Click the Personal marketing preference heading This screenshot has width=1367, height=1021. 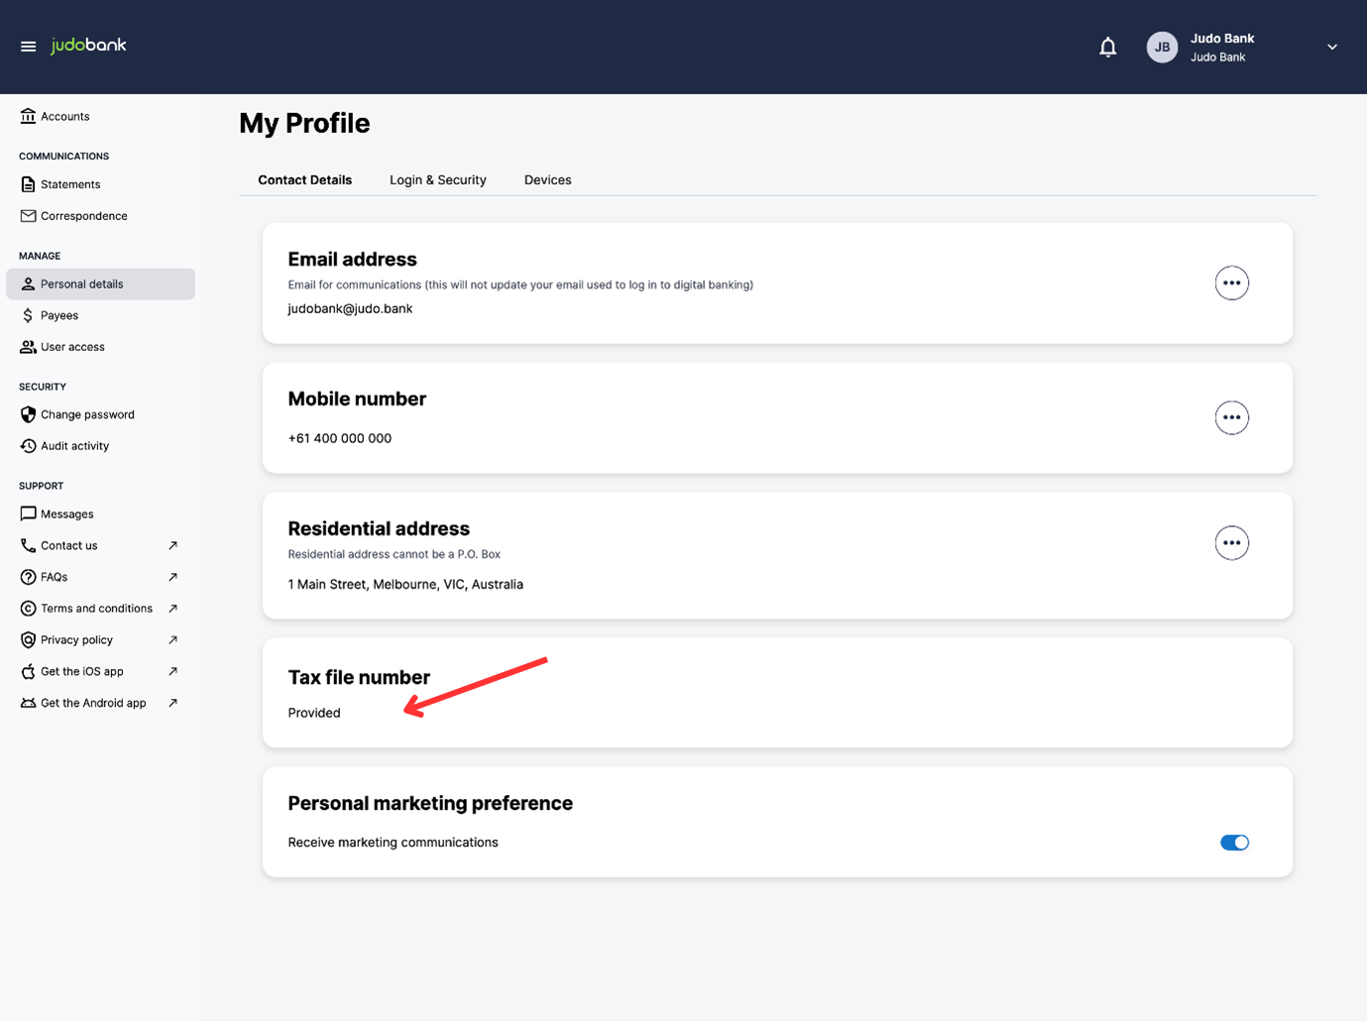[430, 803]
